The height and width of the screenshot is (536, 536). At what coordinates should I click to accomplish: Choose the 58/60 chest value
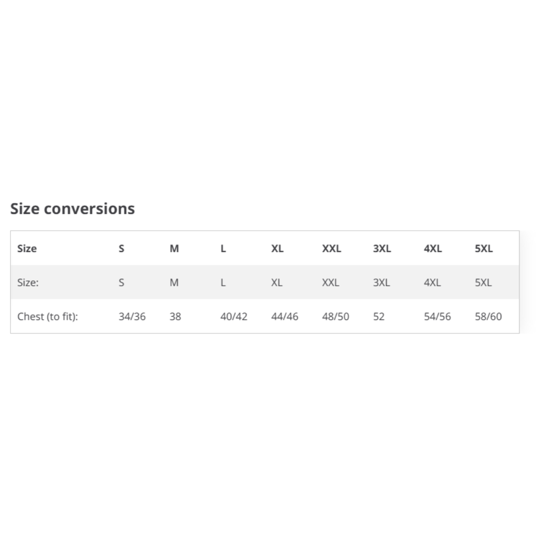pyautogui.click(x=488, y=317)
